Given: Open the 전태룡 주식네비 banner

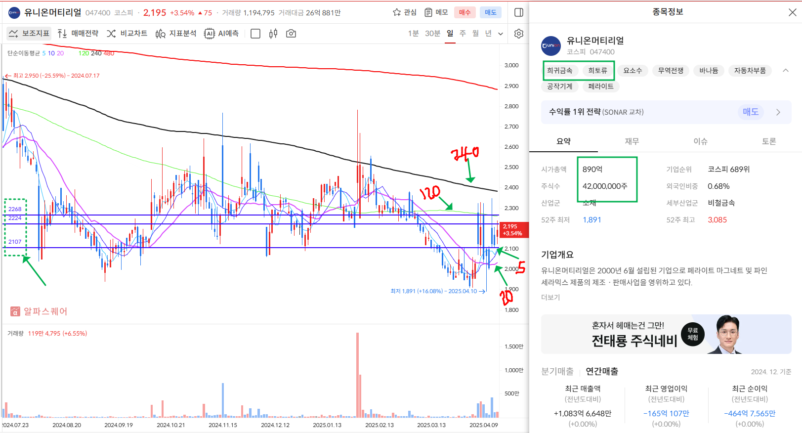Looking at the screenshot, I should pos(666,334).
